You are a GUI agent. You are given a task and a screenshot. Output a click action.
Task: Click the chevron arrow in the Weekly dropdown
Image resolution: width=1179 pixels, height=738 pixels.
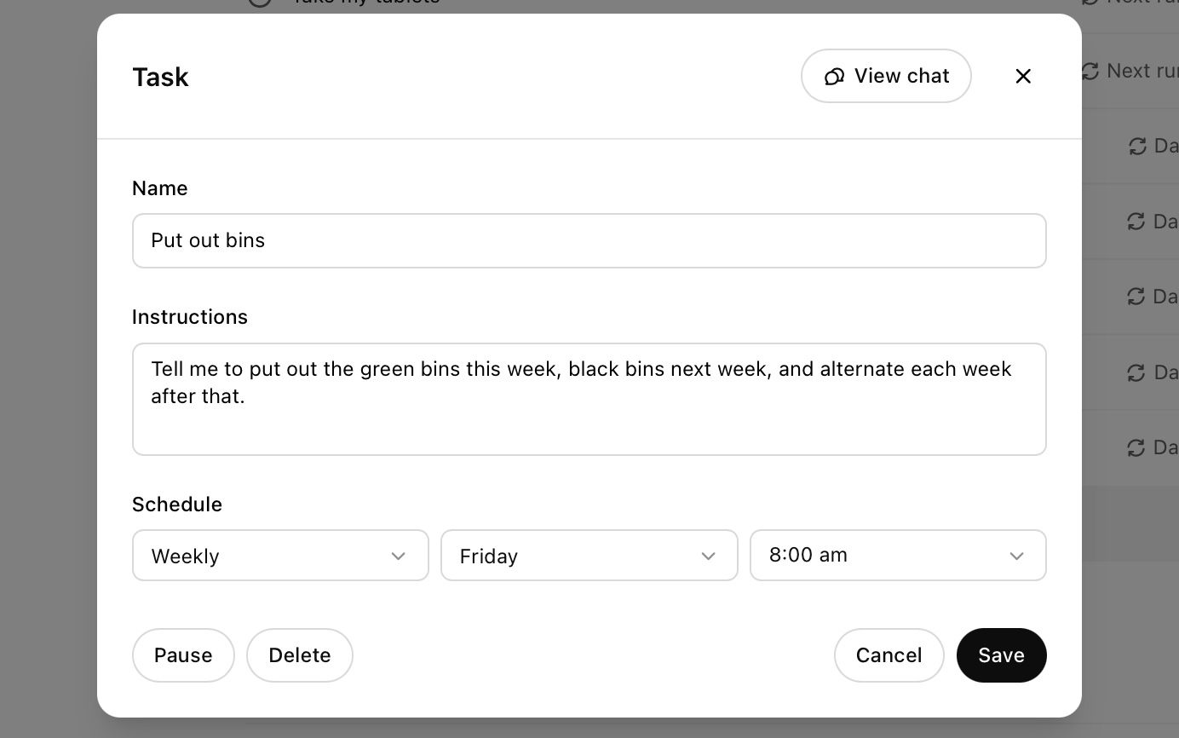click(x=398, y=556)
